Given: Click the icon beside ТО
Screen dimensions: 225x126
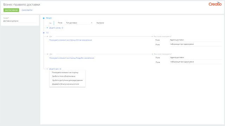Looking at the screenshot, I should click(x=44, y=33).
